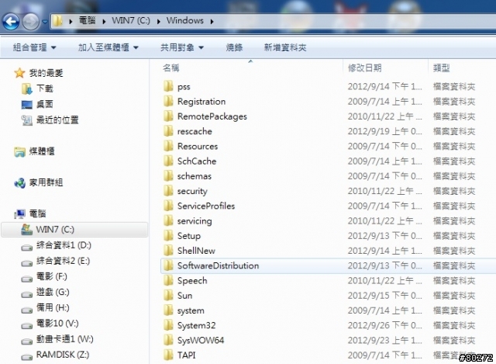Click the 新增資料夾 toolbar button
The width and height of the screenshot is (496, 364).
click(285, 47)
